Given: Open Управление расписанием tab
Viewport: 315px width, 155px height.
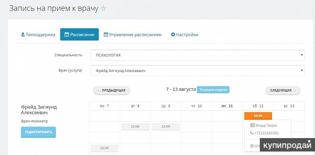Looking at the screenshot, I should pos(132,35).
